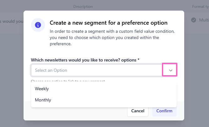Image resolution: width=209 pixels, height=127 pixels.
Task: Click the dialog's explanatory paragraph text
Action: (109, 38)
